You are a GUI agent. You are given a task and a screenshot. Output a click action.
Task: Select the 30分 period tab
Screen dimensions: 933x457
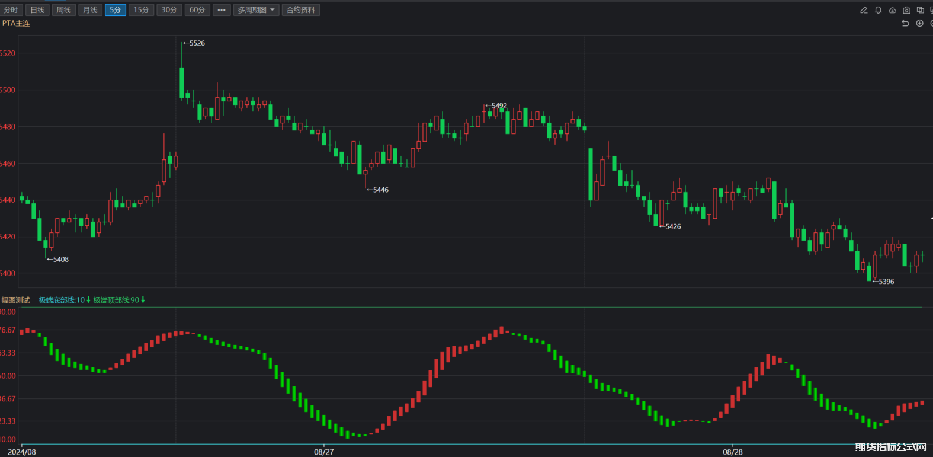point(169,10)
